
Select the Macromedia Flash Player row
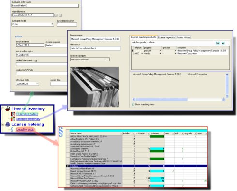pos(136,169)
